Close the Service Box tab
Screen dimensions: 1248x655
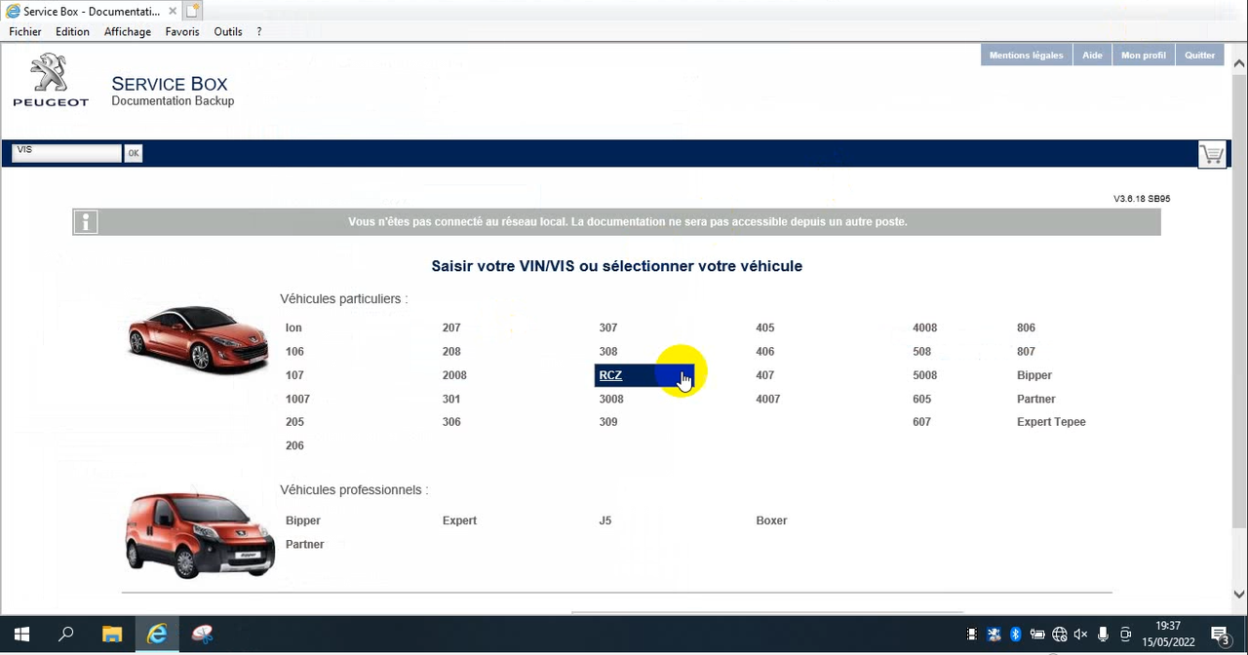pyautogui.click(x=173, y=11)
